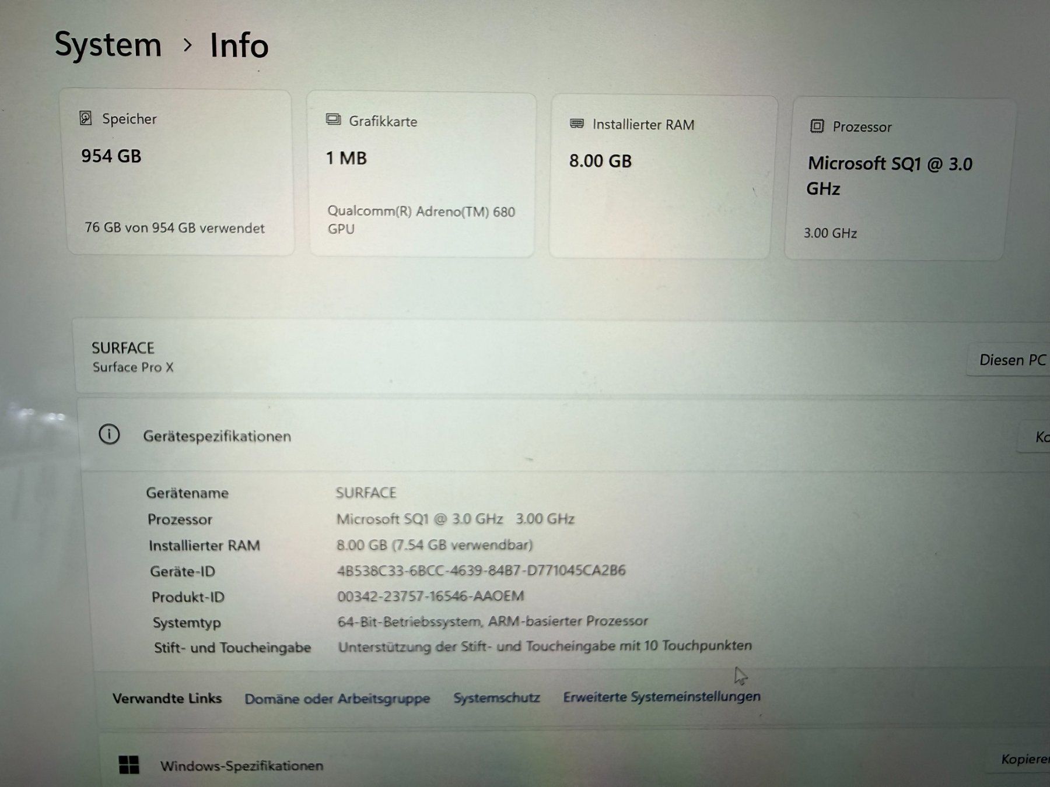Click the Qualcomm(R) Adreno(TM) 680 GPU text
This screenshot has width=1050, height=787.
click(x=421, y=220)
